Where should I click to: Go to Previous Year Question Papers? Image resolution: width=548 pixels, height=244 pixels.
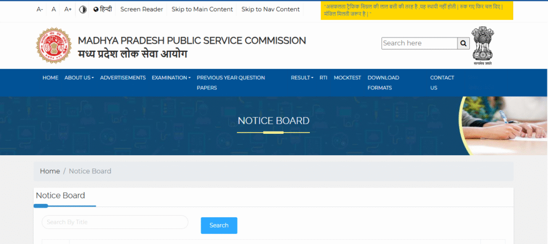click(231, 82)
